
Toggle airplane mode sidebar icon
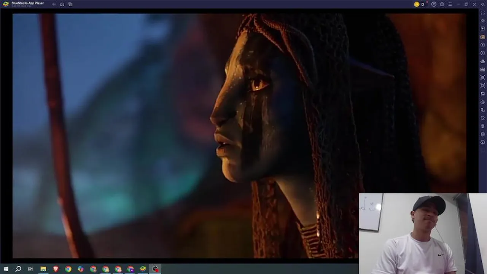click(483, 102)
